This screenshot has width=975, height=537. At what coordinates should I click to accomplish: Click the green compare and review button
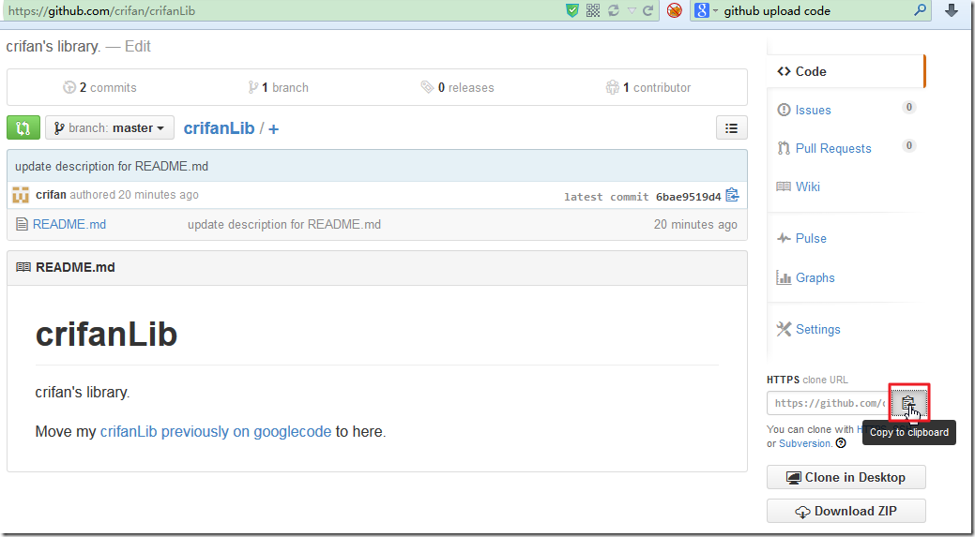pos(23,127)
